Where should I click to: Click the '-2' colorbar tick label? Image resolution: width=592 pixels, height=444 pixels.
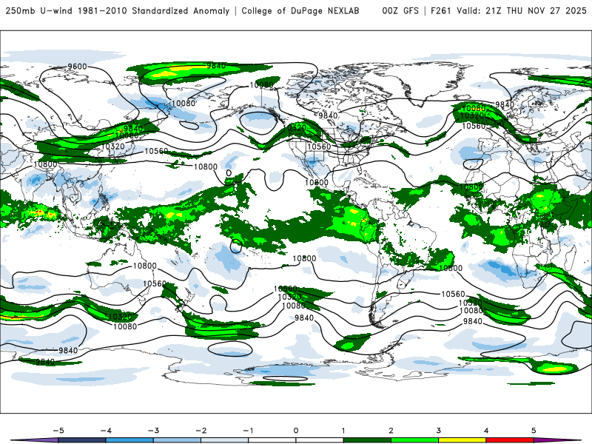tap(201, 431)
